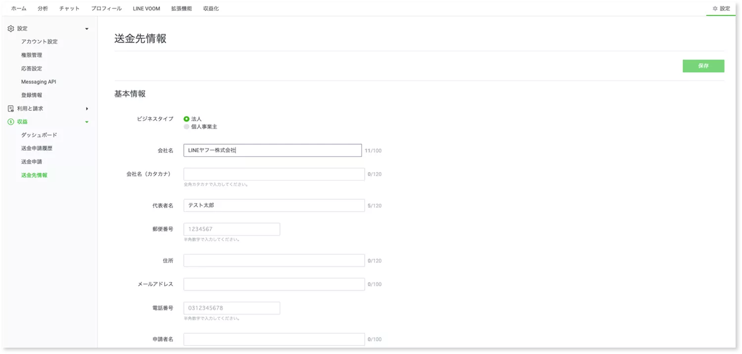742x354 pixels.
Task: Click the 郵便番号 input field
Action: click(232, 229)
